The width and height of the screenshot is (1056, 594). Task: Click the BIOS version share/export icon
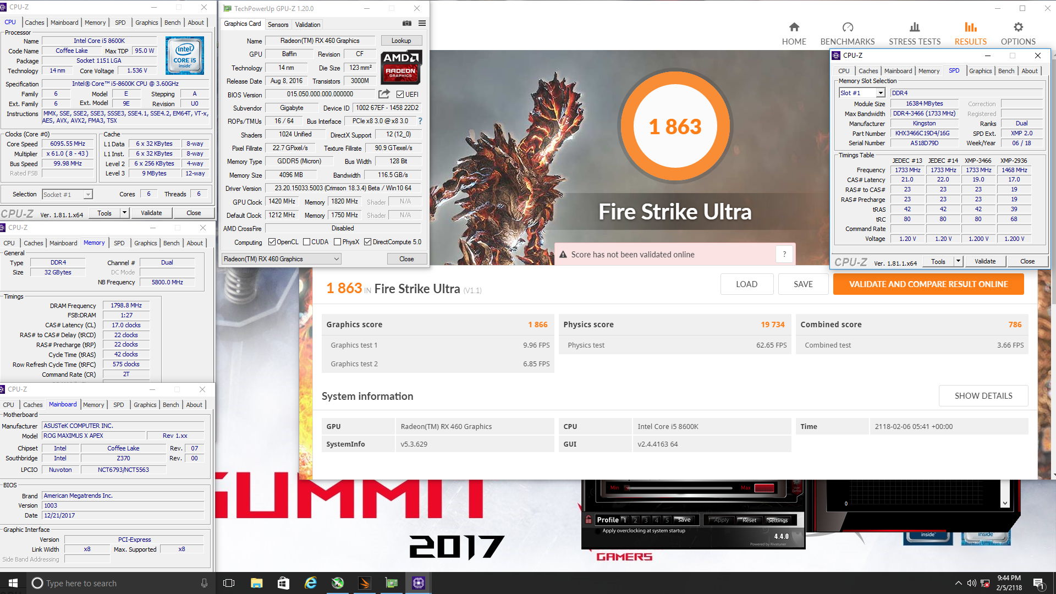pos(384,94)
